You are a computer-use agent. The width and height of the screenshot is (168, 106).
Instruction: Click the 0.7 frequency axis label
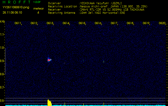click(2, 87)
